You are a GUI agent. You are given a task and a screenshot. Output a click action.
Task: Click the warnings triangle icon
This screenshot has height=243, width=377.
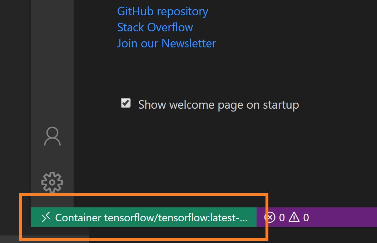pyautogui.click(x=294, y=217)
